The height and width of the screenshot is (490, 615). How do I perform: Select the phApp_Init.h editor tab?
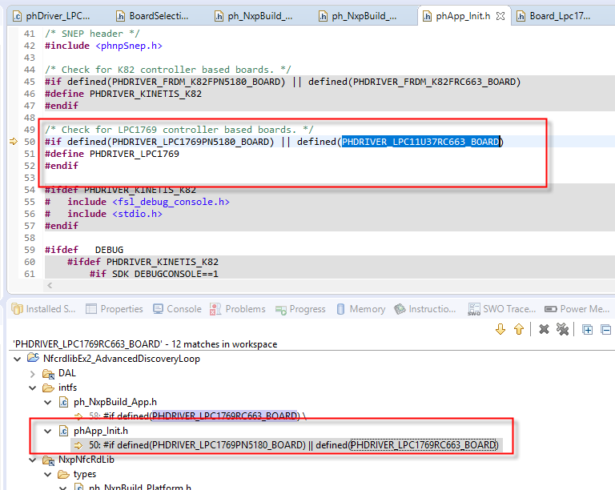[463, 16]
